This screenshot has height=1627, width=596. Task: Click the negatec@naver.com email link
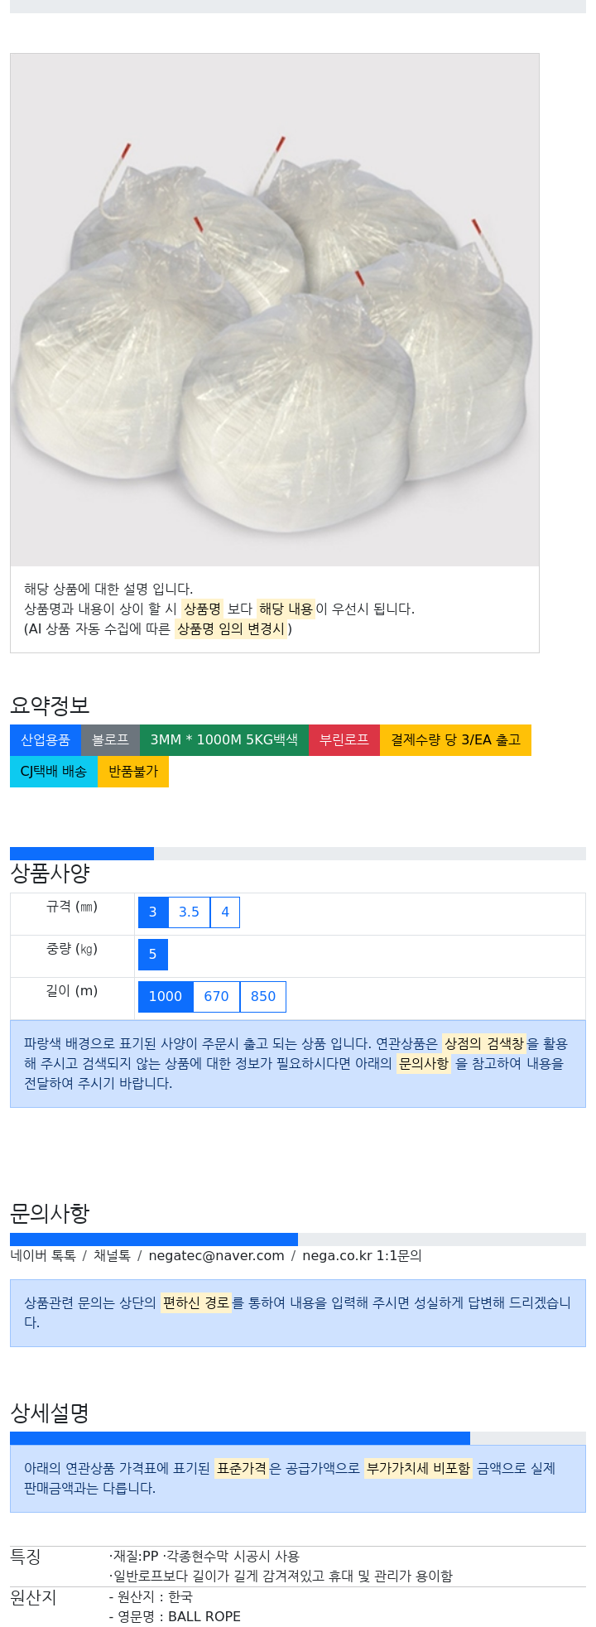point(216,1256)
